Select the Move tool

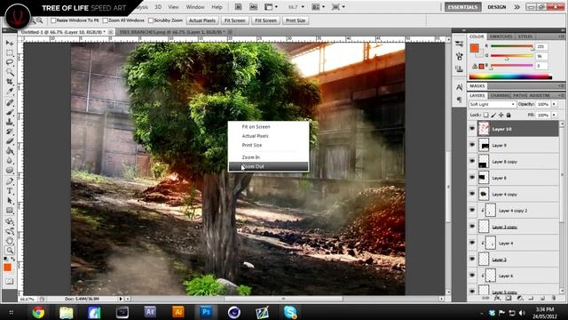10,43
